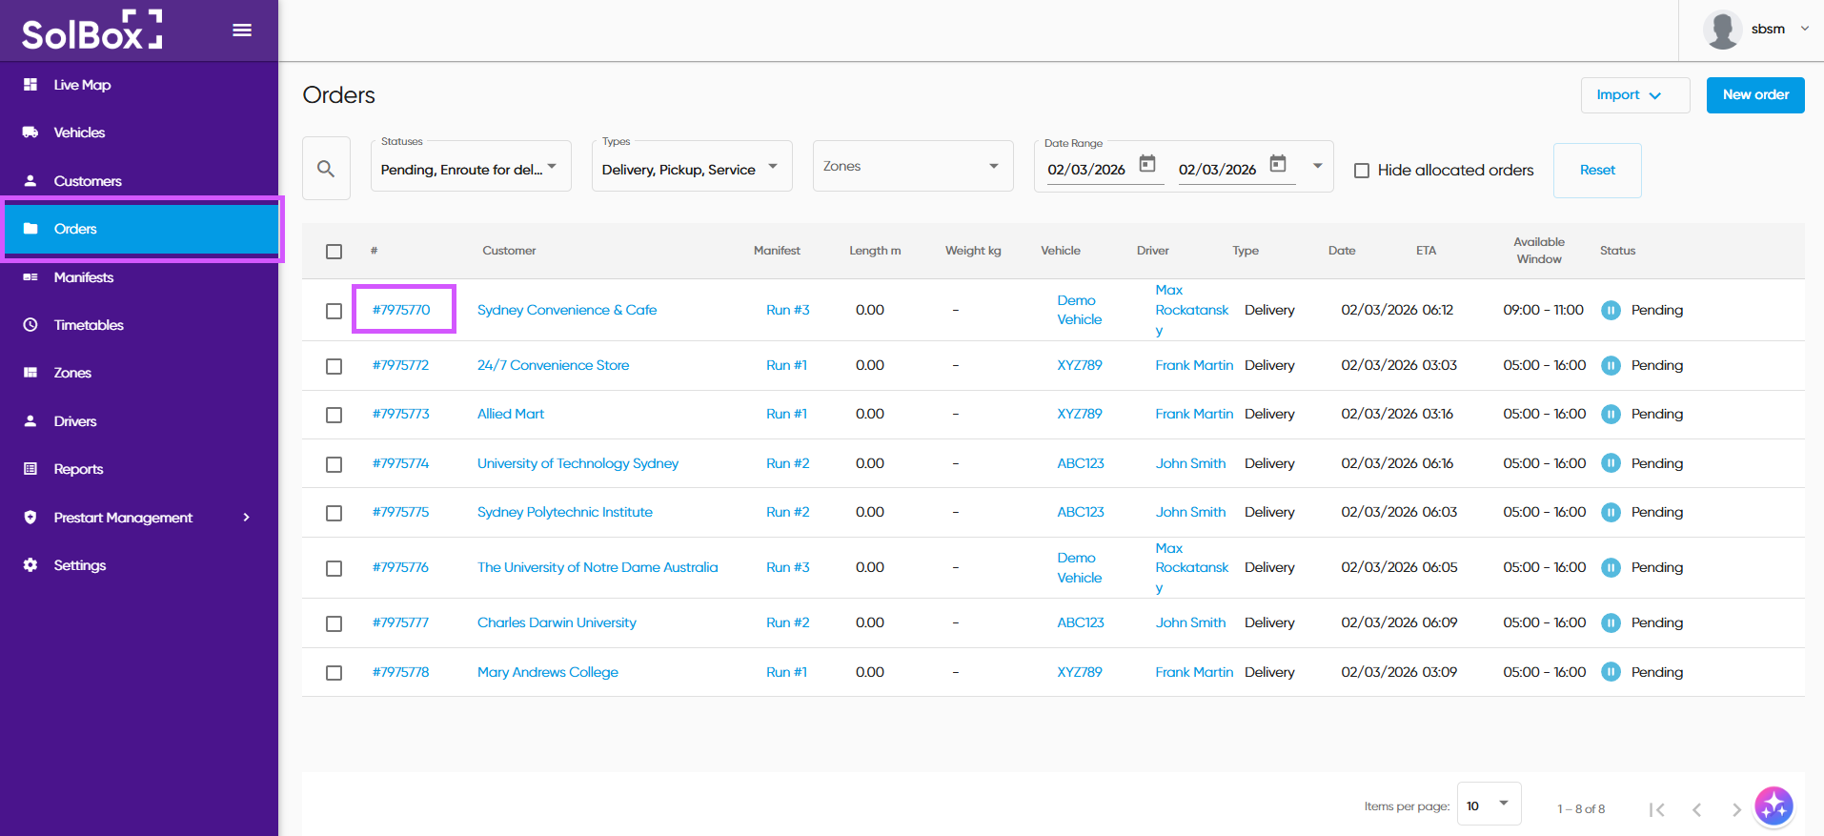Click the sbsm user avatar
This screenshot has height=836, width=1824.
pyautogui.click(x=1722, y=31)
